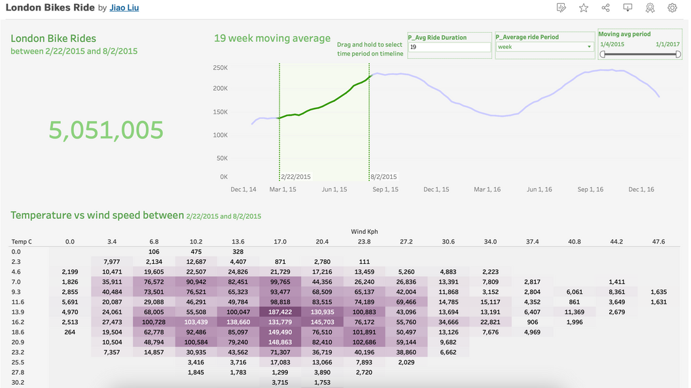The image size is (691, 388).
Task: Open the share icon
Action: [605, 7]
